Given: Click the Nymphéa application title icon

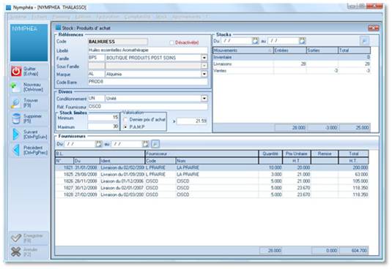Looking at the screenshot, I should [9, 7].
